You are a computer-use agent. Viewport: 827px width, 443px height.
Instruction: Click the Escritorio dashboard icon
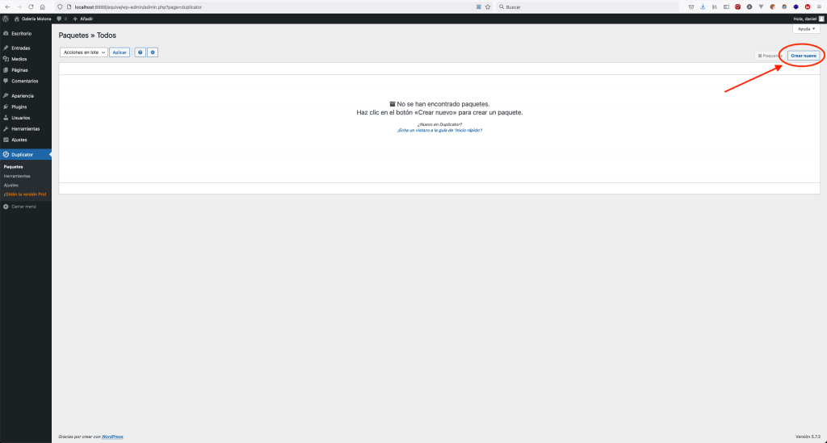6,33
